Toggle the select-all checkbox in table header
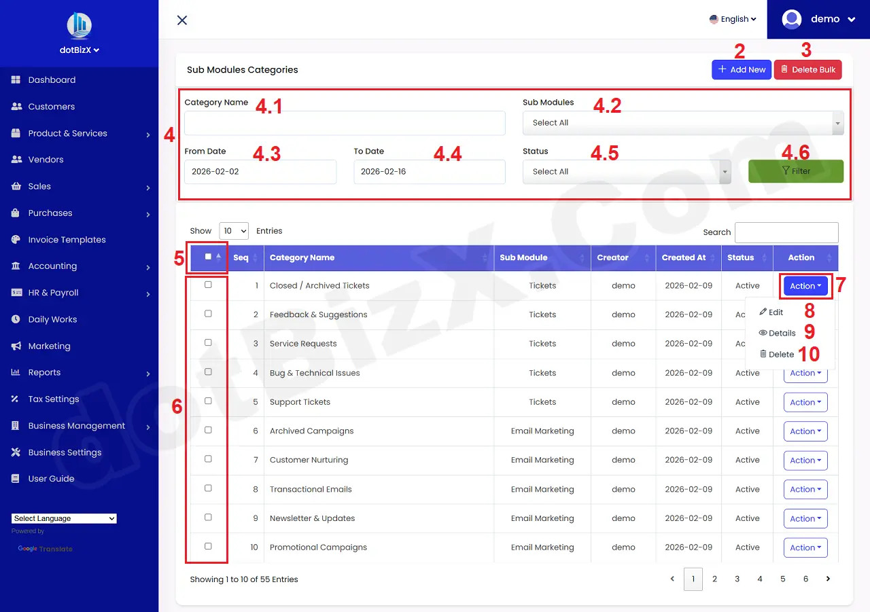Viewport: 870px width, 612px height. pyautogui.click(x=208, y=257)
